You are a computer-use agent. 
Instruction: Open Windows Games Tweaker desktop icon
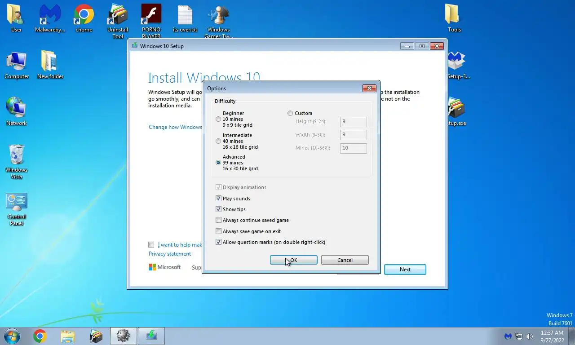[x=219, y=21]
